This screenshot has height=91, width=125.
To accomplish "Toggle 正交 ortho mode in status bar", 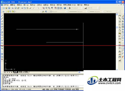I will [52, 89].
